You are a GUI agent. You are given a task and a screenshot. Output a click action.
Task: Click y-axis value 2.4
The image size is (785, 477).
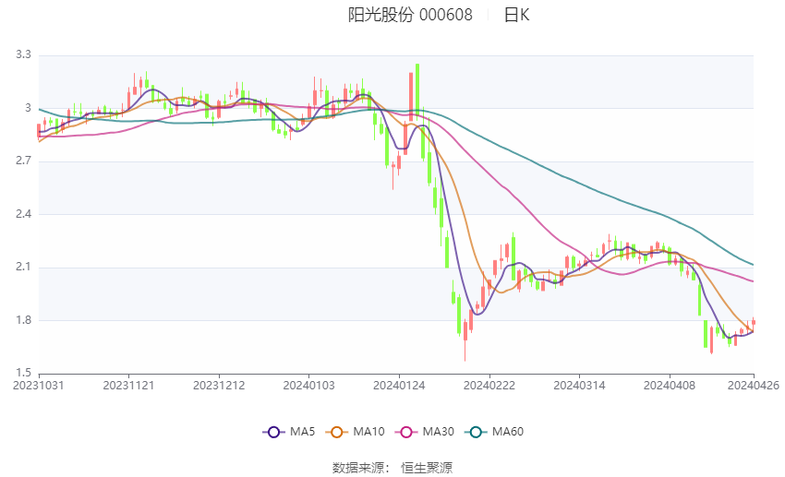pos(23,214)
